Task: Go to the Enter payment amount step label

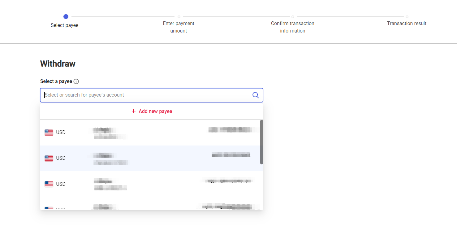Action: pyautogui.click(x=179, y=27)
